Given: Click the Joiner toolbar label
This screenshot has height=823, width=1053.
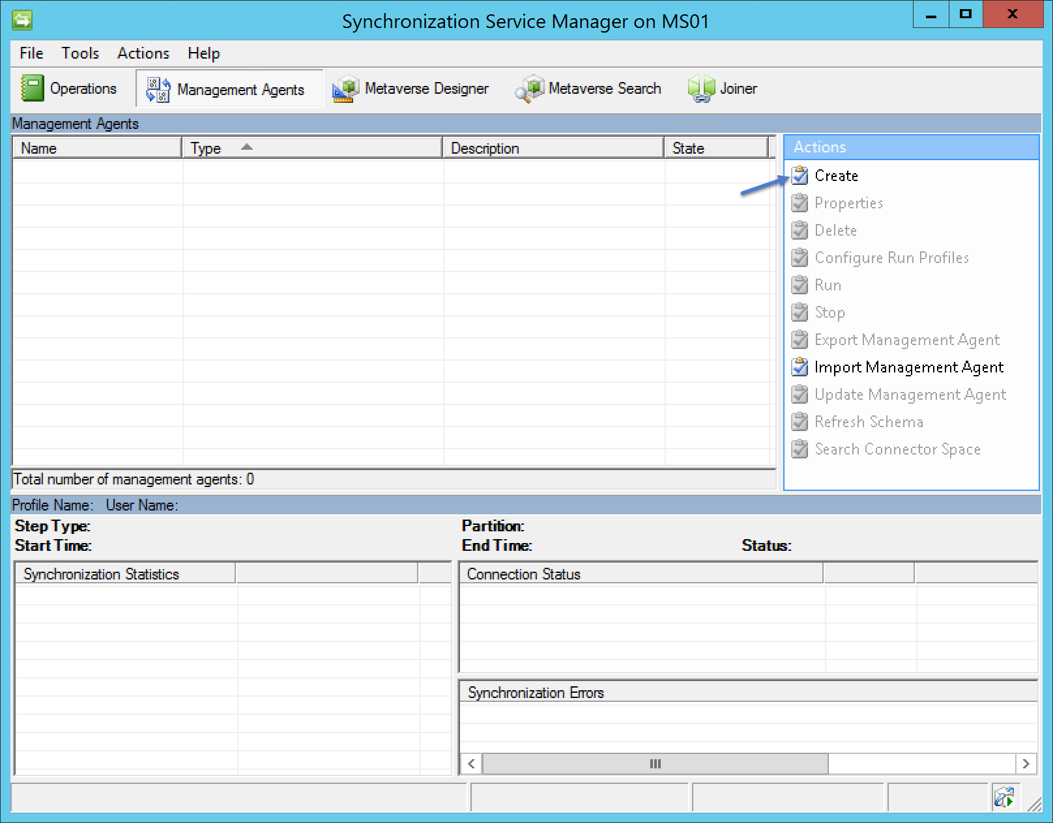Looking at the screenshot, I should coord(738,89).
